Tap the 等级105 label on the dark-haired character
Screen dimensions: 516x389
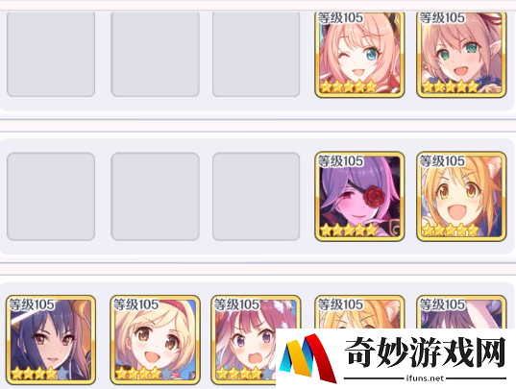coord(32,304)
